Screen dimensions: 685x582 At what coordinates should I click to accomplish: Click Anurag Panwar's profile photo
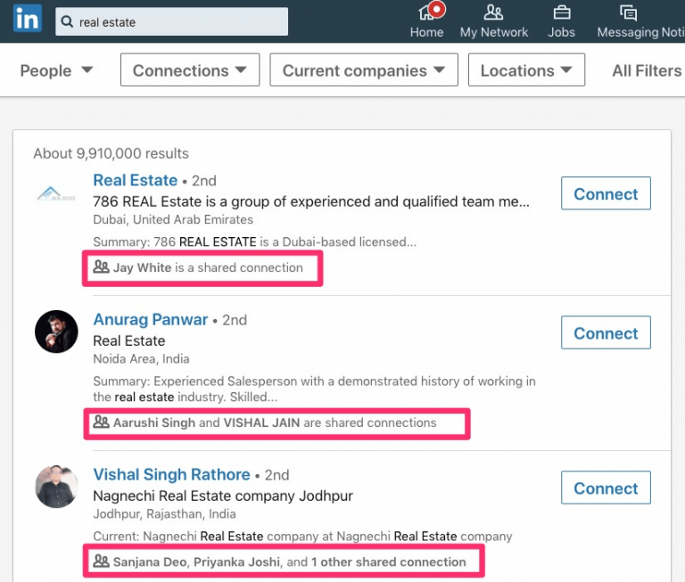pyautogui.click(x=56, y=332)
